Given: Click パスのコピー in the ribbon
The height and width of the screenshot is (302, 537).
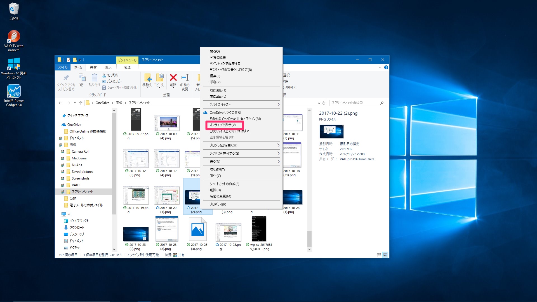Looking at the screenshot, I should tap(112, 81).
